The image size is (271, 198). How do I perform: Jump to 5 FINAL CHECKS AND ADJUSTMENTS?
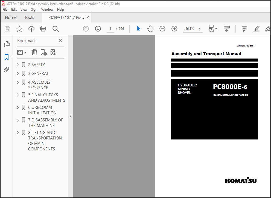pos(47,98)
